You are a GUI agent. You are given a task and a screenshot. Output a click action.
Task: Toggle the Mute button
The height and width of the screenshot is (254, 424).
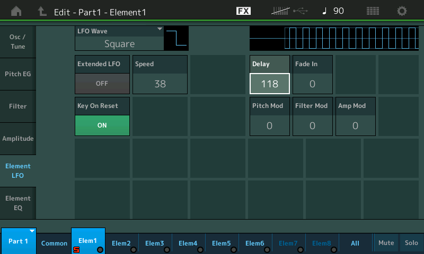click(x=386, y=243)
